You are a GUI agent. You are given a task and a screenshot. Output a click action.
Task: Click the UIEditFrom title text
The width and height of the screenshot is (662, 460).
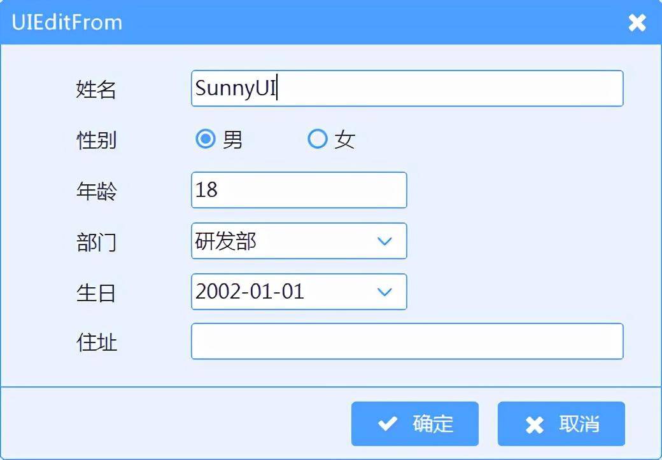(67, 22)
